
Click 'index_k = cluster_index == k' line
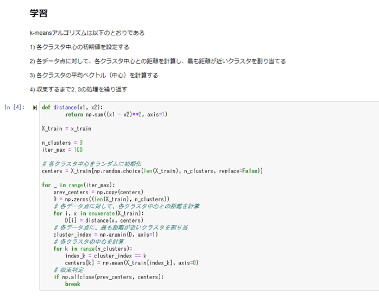[x=106, y=256]
